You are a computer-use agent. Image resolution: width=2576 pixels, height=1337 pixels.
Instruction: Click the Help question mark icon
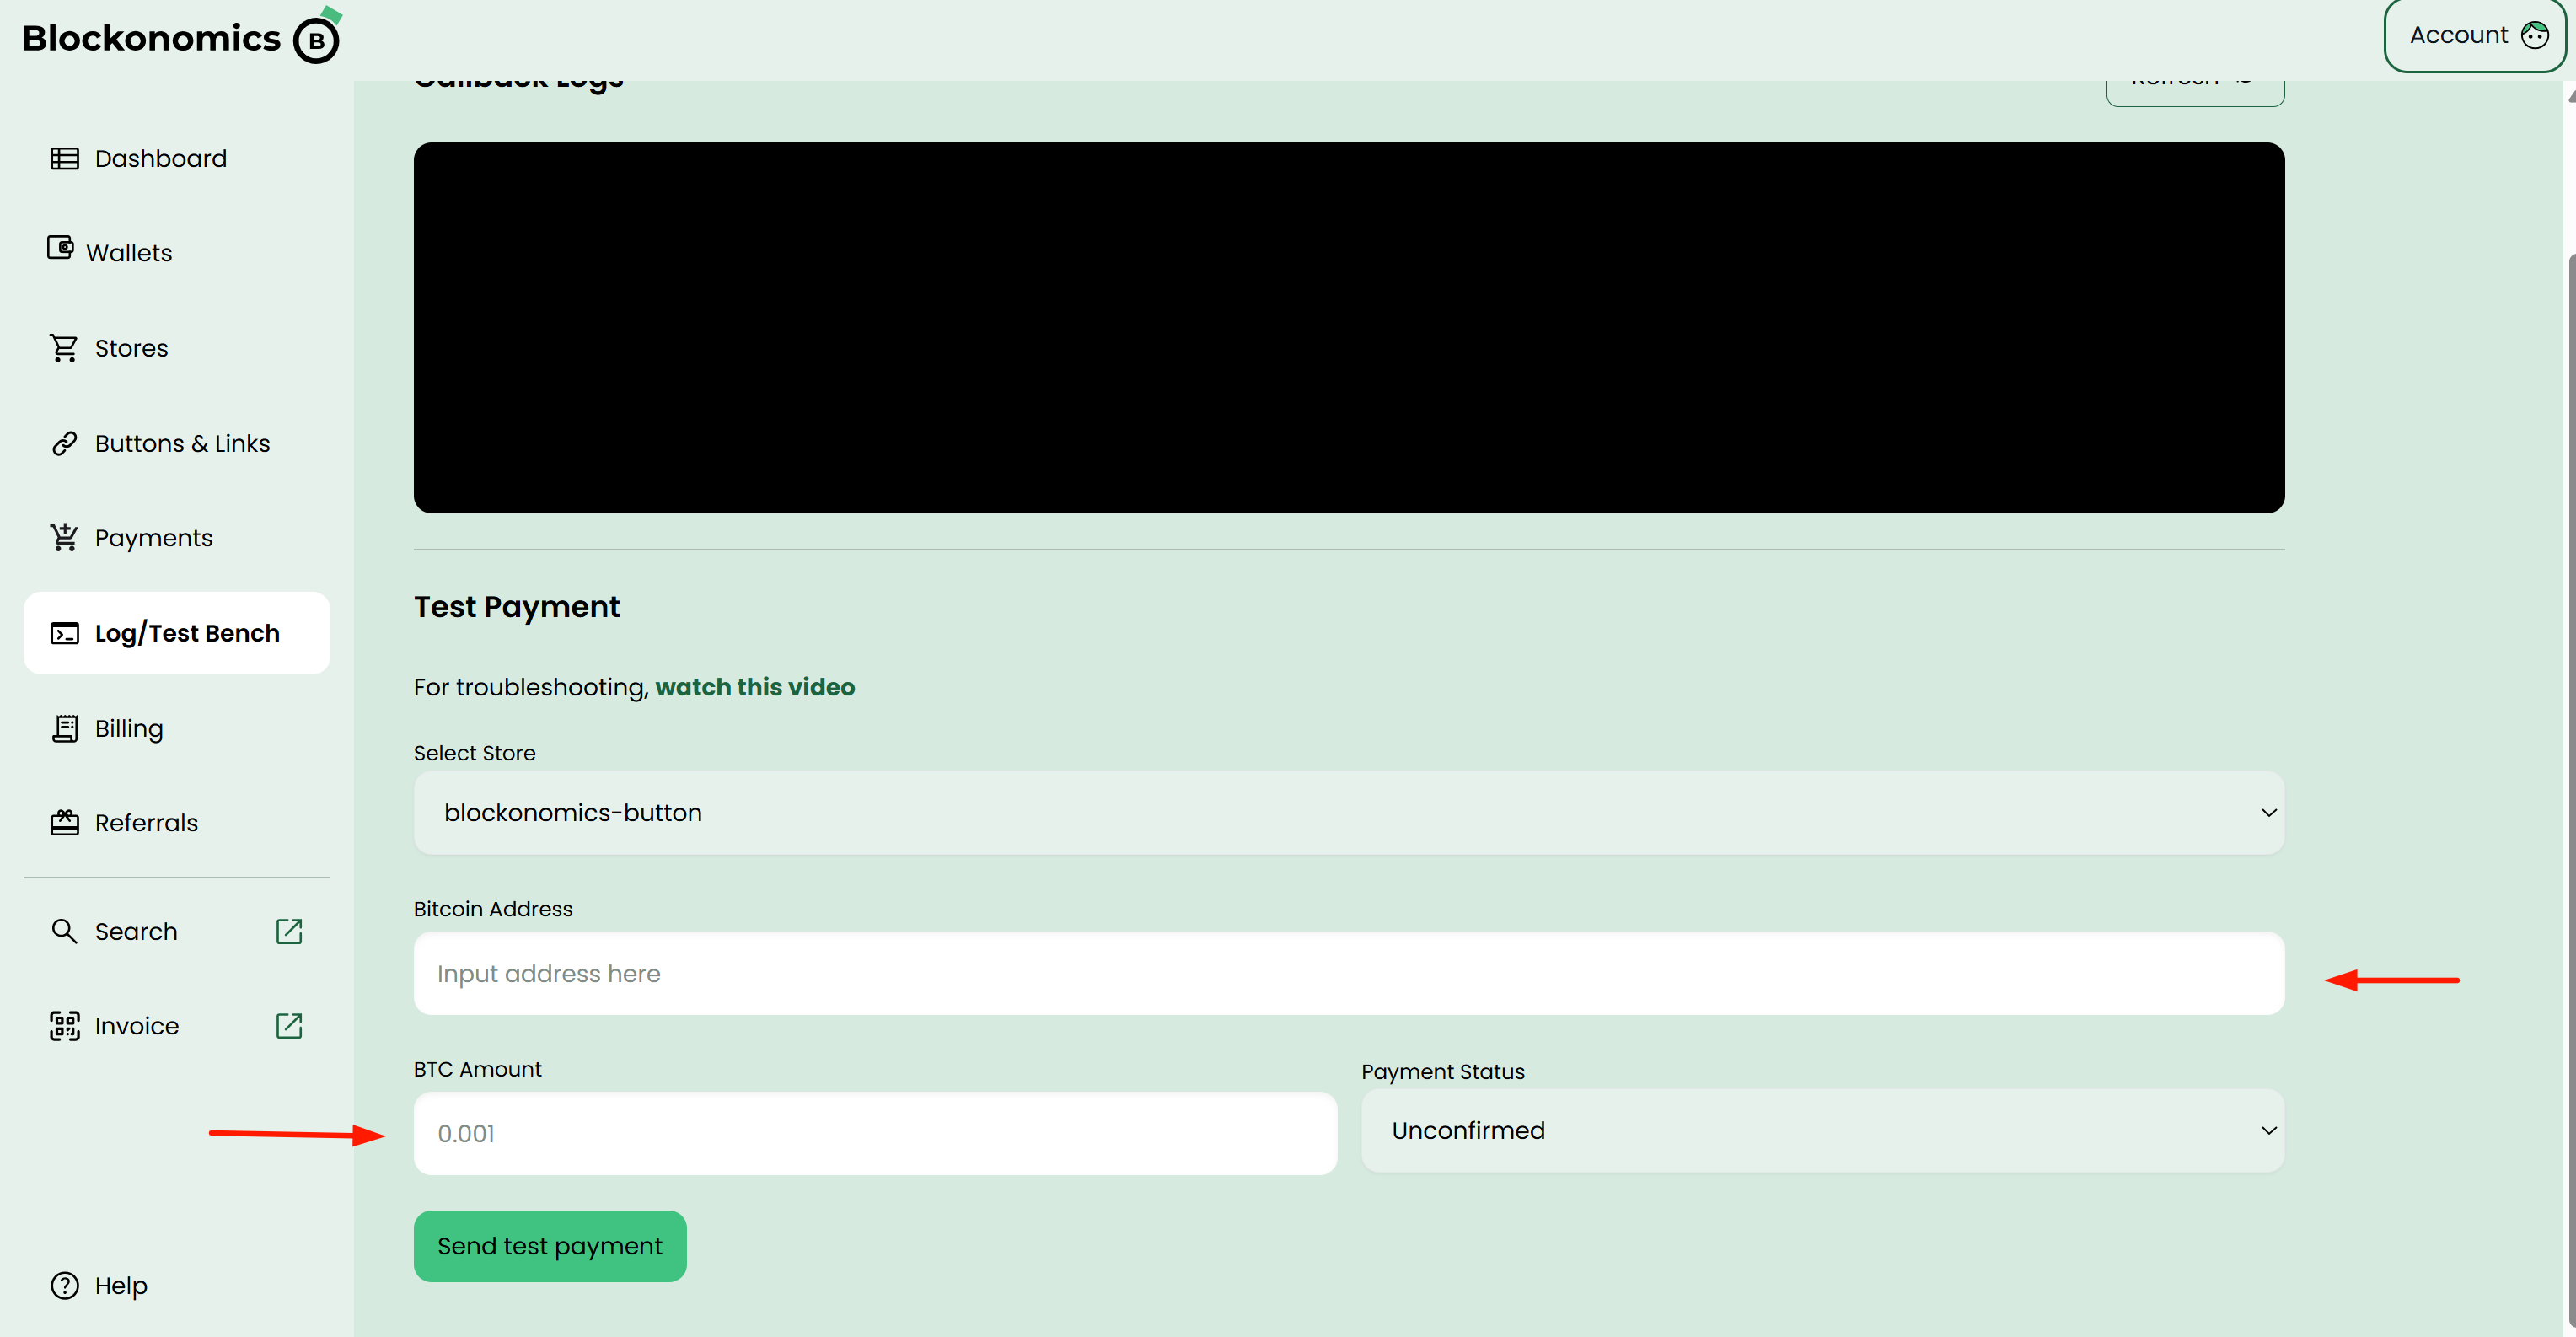click(64, 1285)
